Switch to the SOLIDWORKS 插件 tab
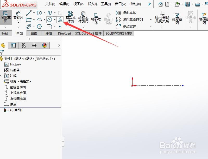 pos(88,33)
